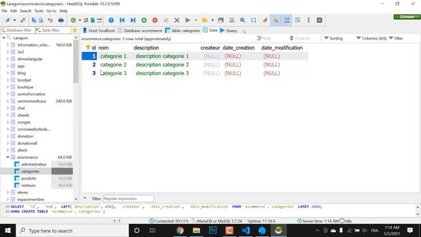Image resolution: width=421 pixels, height=237 pixels.
Task: Expand the blog database node
Action: [8, 73]
